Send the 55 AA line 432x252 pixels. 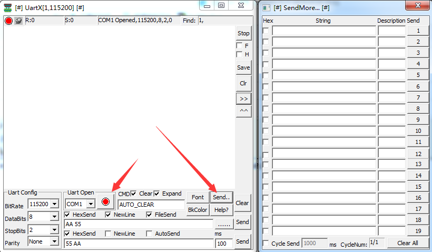[242, 241]
